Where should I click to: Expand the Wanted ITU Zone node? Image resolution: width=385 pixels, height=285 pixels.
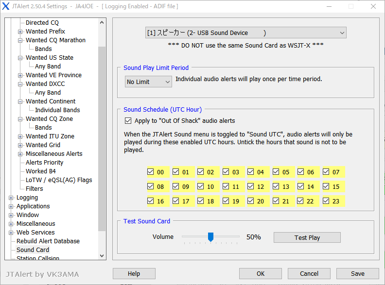[20, 136]
